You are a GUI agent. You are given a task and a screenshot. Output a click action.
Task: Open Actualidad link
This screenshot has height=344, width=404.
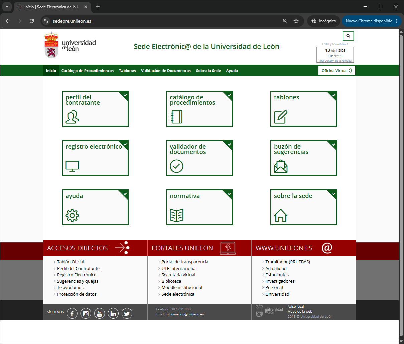tap(276, 268)
